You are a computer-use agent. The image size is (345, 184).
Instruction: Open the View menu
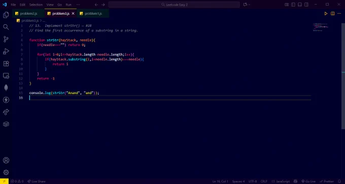pyautogui.click(x=50, y=5)
